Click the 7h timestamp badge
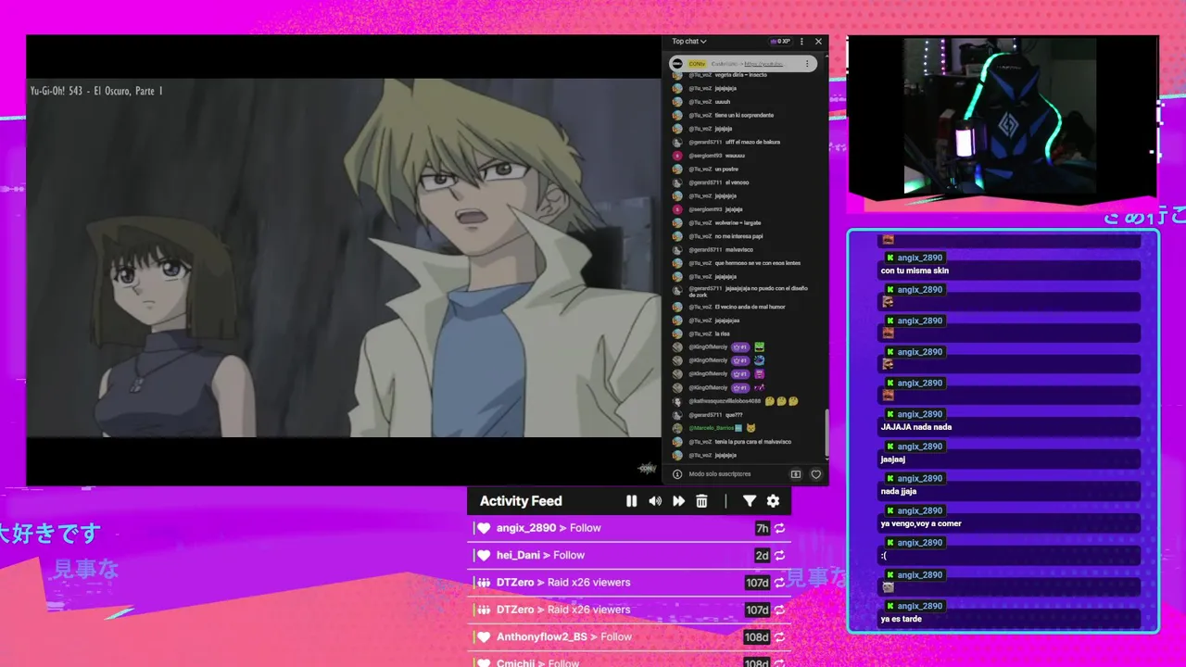The height and width of the screenshot is (667, 1186). click(x=763, y=528)
